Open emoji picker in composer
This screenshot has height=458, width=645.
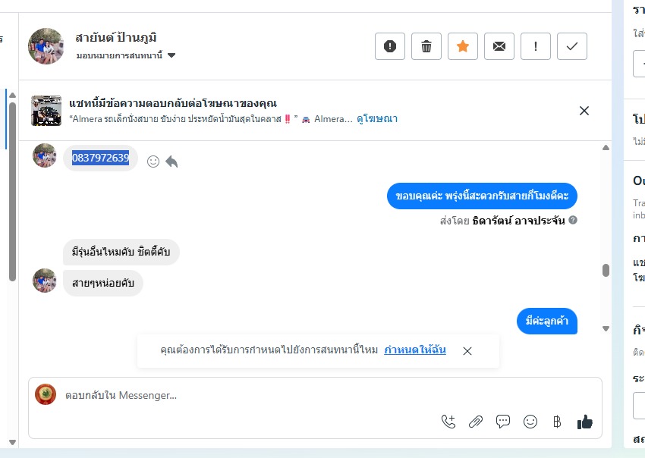(530, 422)
